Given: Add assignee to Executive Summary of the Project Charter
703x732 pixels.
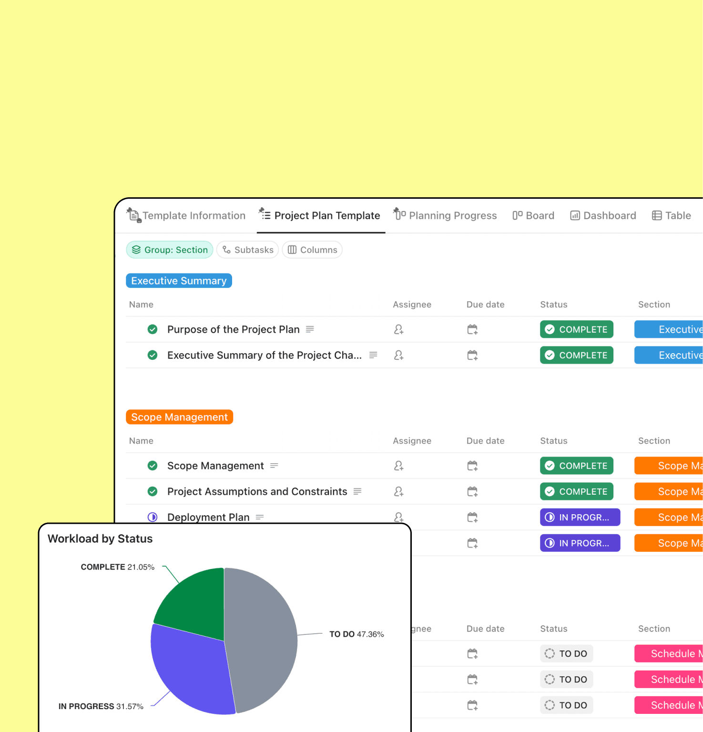Looking at the screenshot, I should point(399,355).
